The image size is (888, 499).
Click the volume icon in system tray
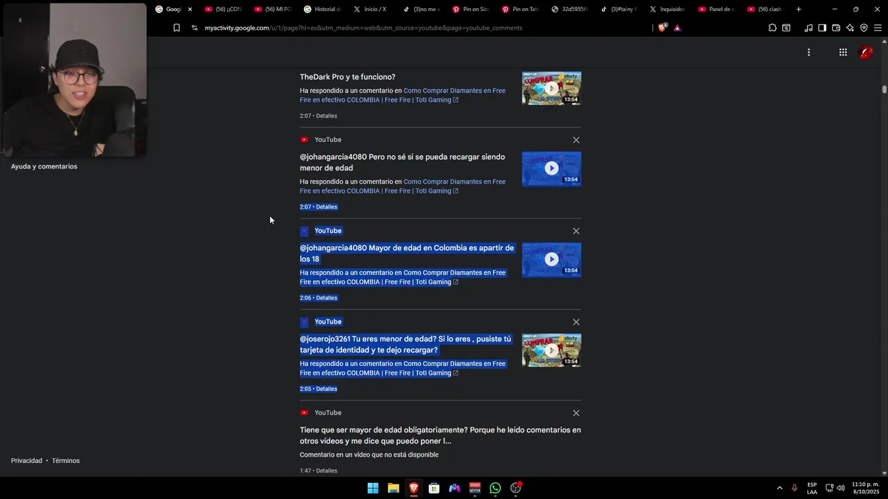[841, 488]
